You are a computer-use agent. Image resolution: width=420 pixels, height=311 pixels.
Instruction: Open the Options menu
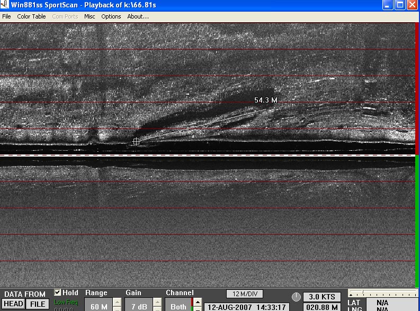coord(111,16)
